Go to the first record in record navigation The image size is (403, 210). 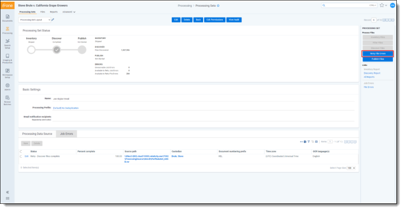pyautogui.click(x=384, y=20)
